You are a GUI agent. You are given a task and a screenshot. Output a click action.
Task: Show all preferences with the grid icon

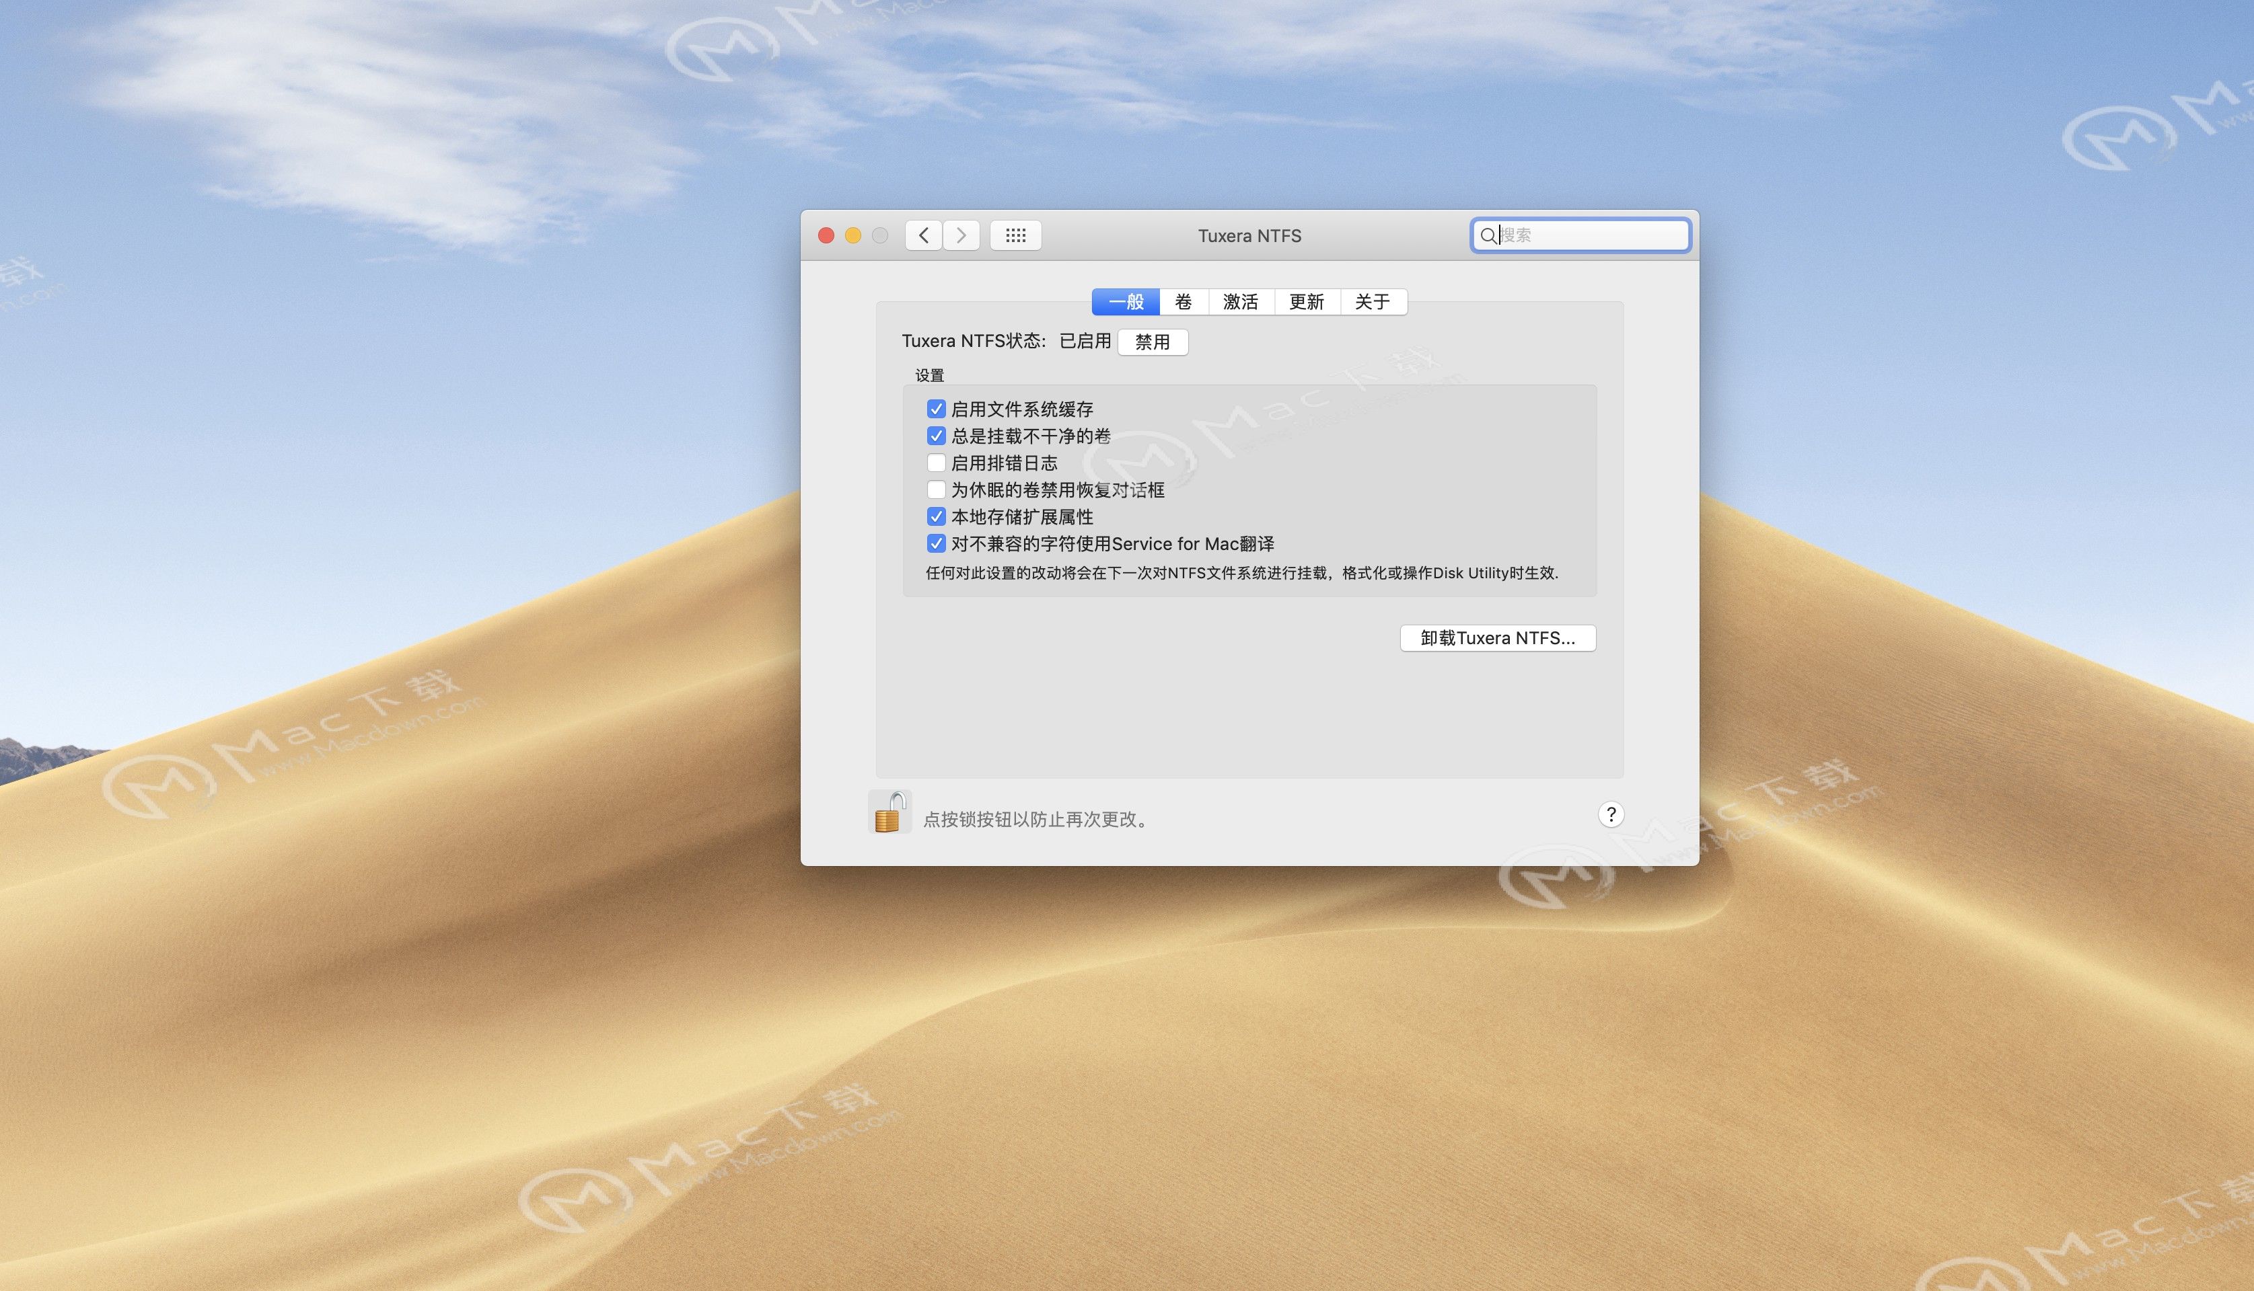[1016, 235]
